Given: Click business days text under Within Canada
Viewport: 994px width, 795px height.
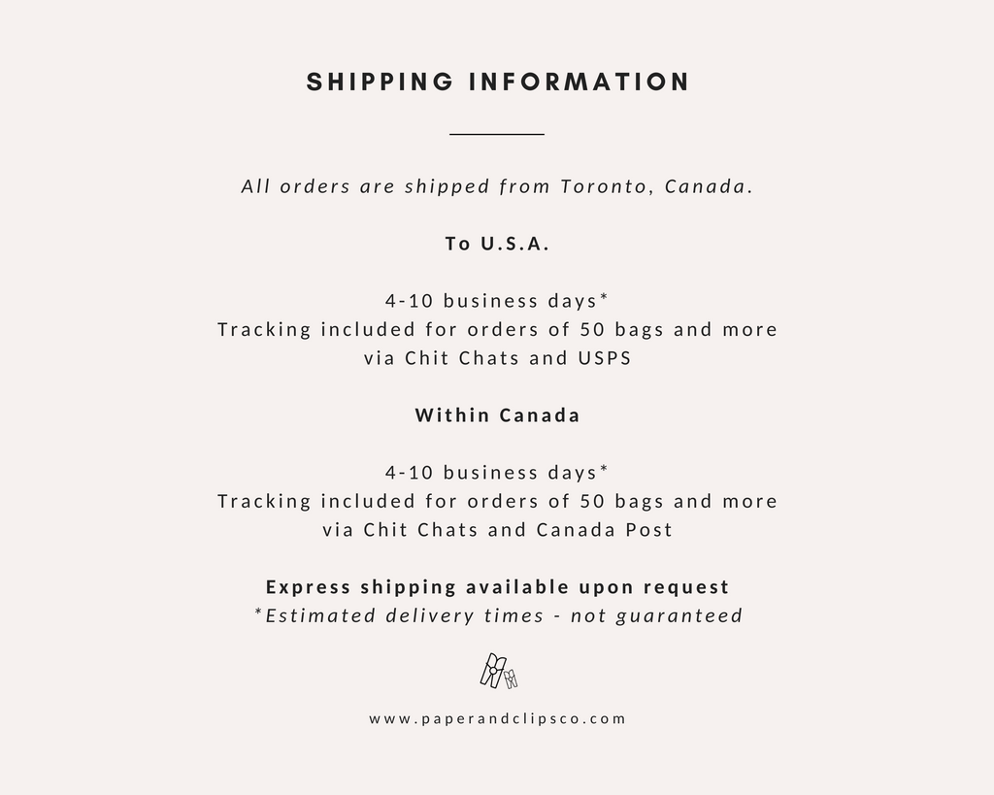Looking at the screenshot, I should (497, 473).
